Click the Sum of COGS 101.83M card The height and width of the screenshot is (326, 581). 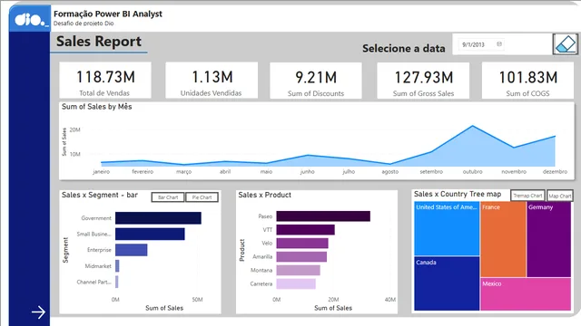pos(527,81)
